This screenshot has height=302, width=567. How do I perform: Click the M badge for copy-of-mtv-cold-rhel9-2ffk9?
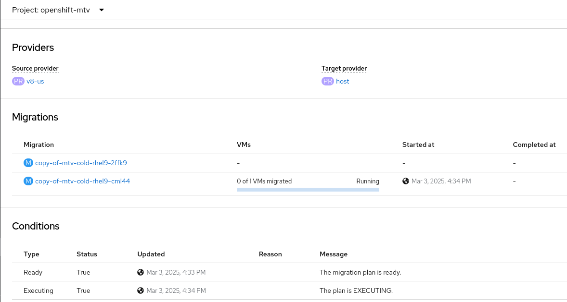[x=28, y=163]
